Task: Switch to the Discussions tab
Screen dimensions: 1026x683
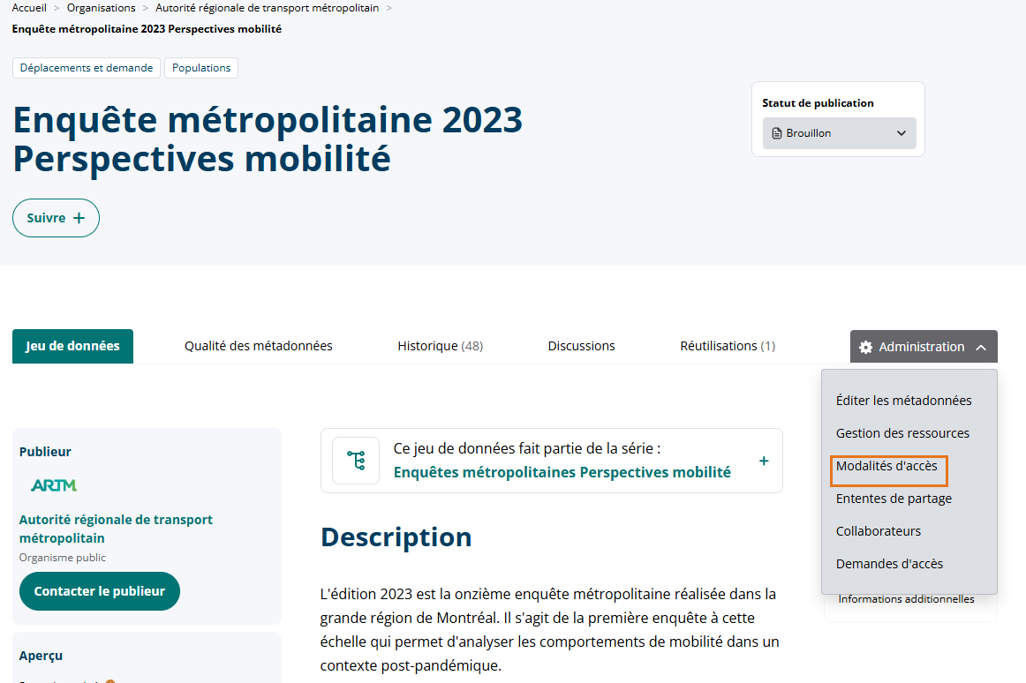Action: click(582, 346)
